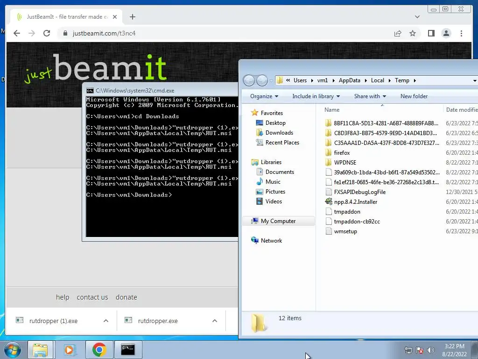Click Explorer forward navigation button
This screenshot has height=359, width=478.
262,80
